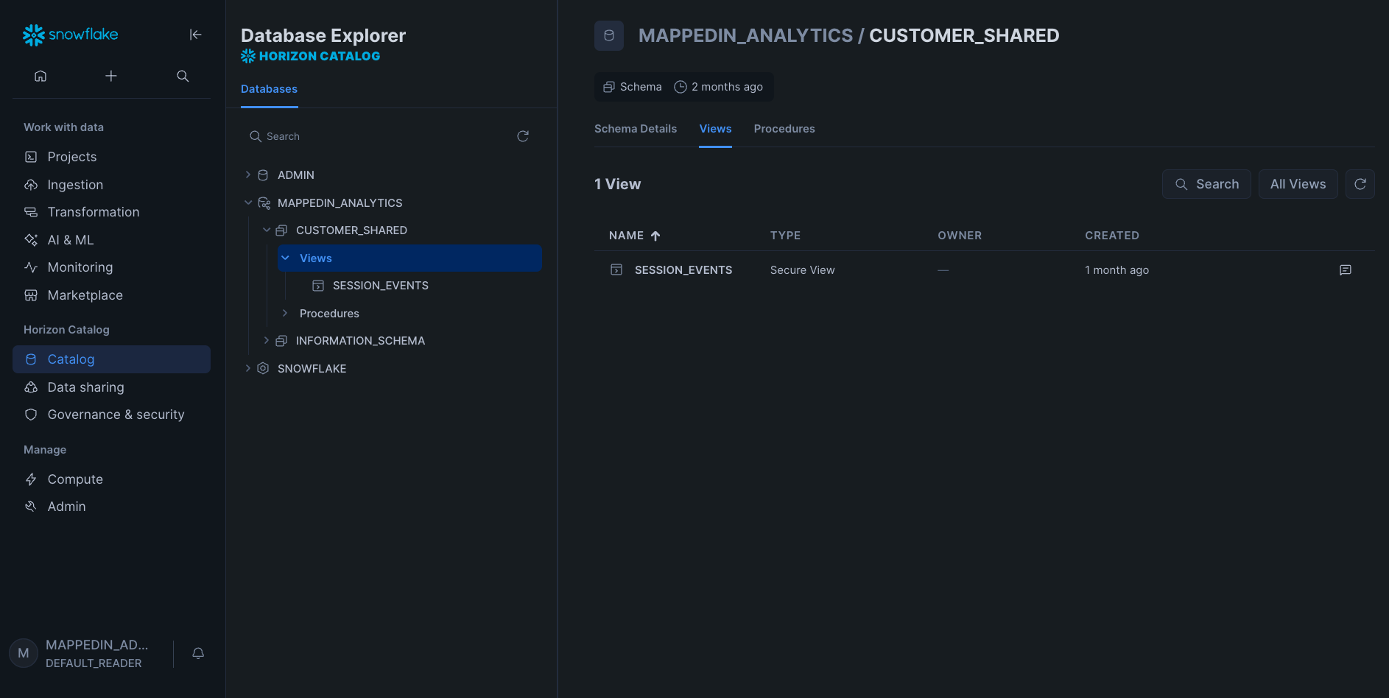
Task: Open SESSION_EVENTS in the views table
Action: pos(683,270)
